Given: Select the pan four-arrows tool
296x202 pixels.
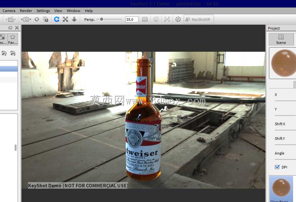Looking at the screenshot, I should click(65, 19).
